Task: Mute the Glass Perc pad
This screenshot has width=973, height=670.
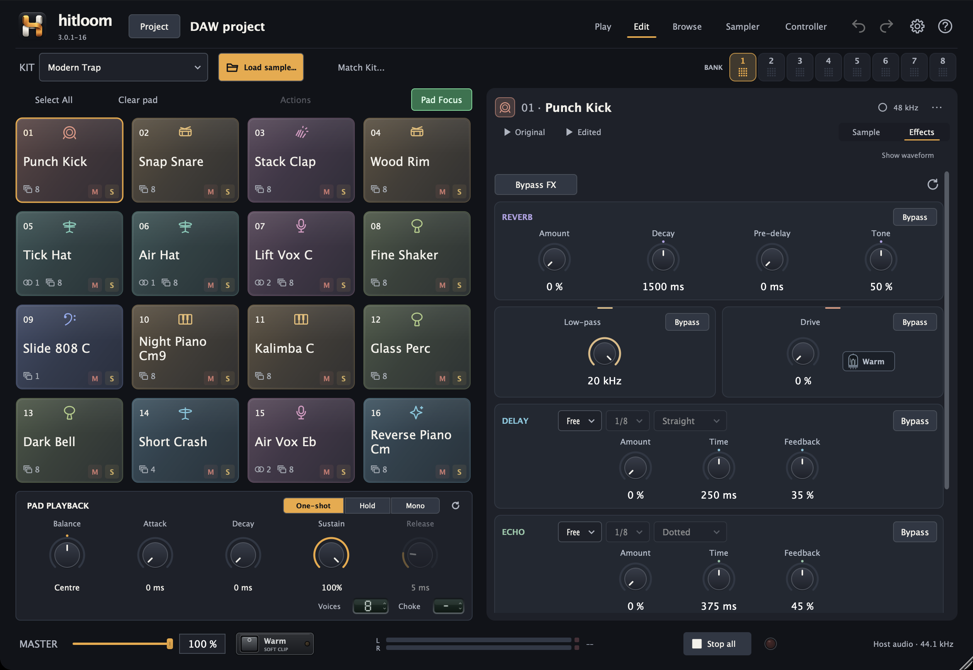Action: click(442, 378)
